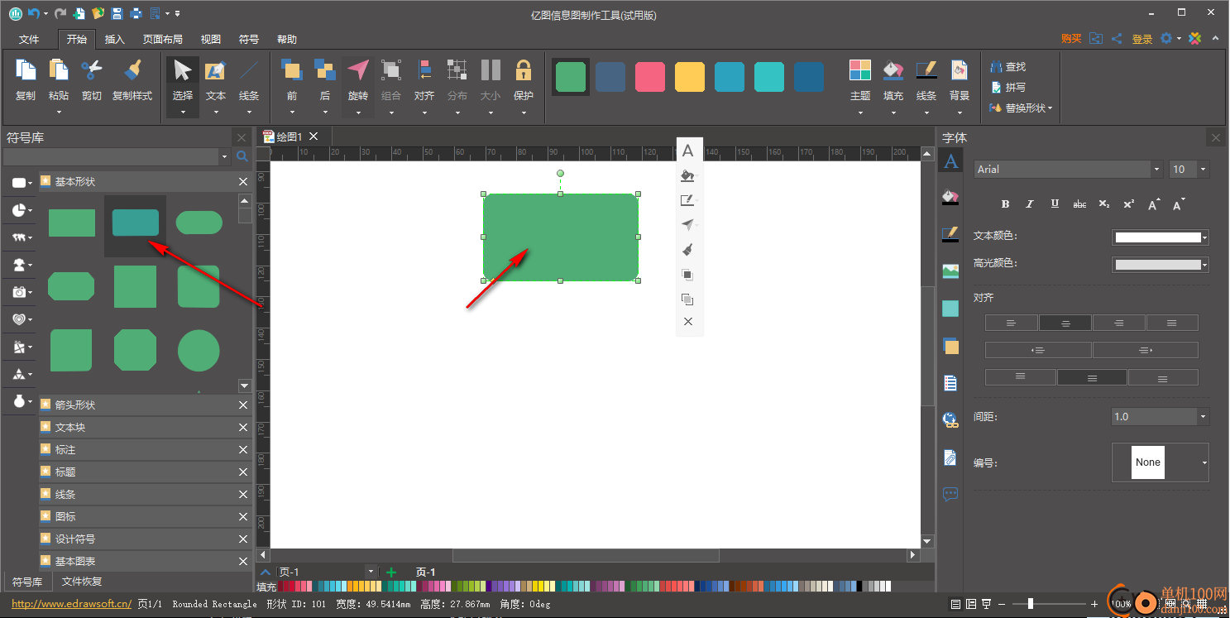Toggle Bold formatting
The image size is (1230, 618).
click(x=1006, y=204)
